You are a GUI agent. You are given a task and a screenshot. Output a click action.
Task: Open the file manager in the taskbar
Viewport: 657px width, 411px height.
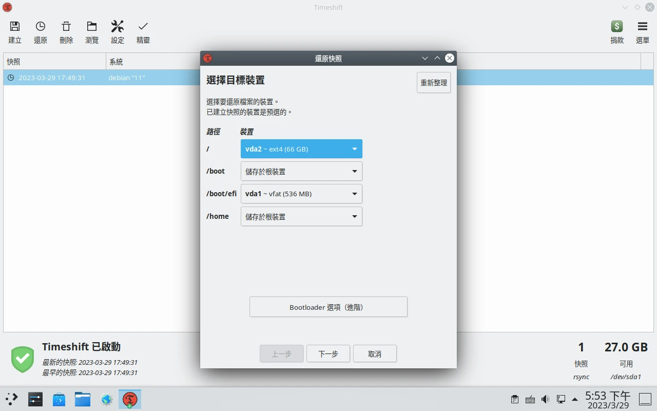tap(83, 399)
